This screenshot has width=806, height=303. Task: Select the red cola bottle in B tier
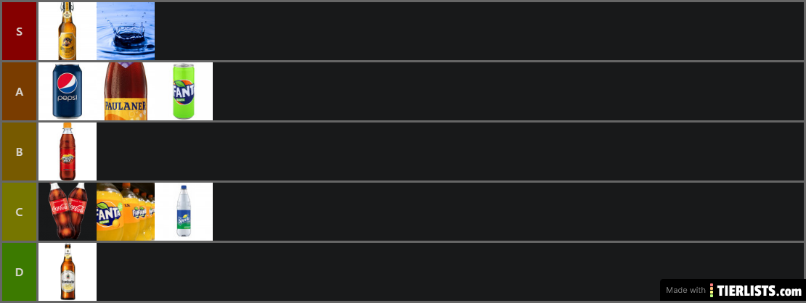pos(68,151)
